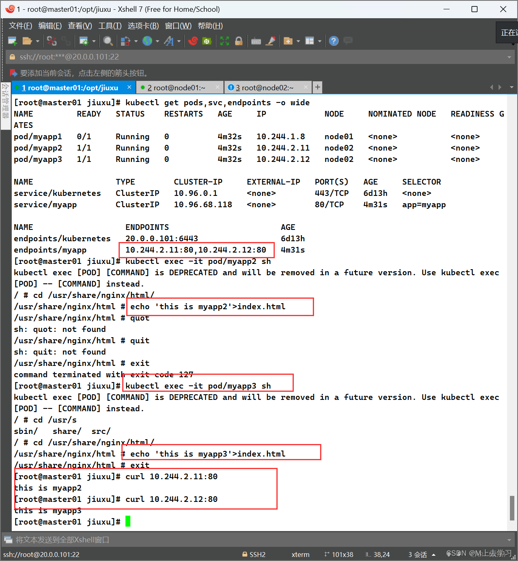
Task: Click the lock screen padlock icon
Action: pyautogui.click(x=239, y=41)
